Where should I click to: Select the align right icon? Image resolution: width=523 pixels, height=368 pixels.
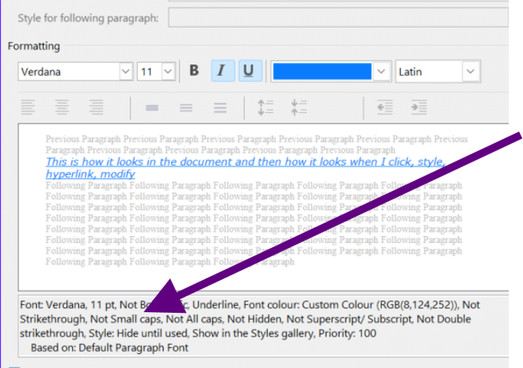click(x=96, y=107)
